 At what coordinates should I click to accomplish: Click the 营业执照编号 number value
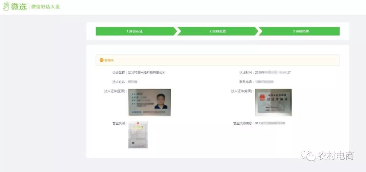coord(270,123)
